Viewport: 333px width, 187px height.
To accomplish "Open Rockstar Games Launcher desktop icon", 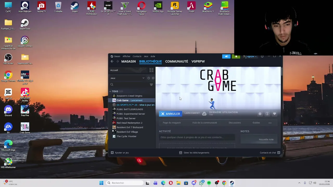I will click(x=175, y=8).
